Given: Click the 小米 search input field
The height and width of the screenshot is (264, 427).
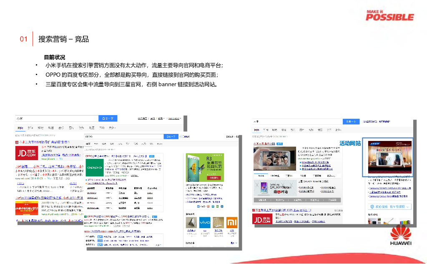Looking at the screenshot, I should 57,118.
